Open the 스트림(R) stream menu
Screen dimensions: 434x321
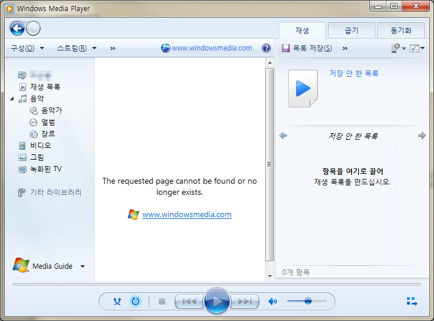point(76,48)
